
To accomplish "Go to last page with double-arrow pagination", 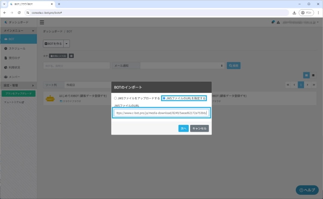I will pos(314,85).
